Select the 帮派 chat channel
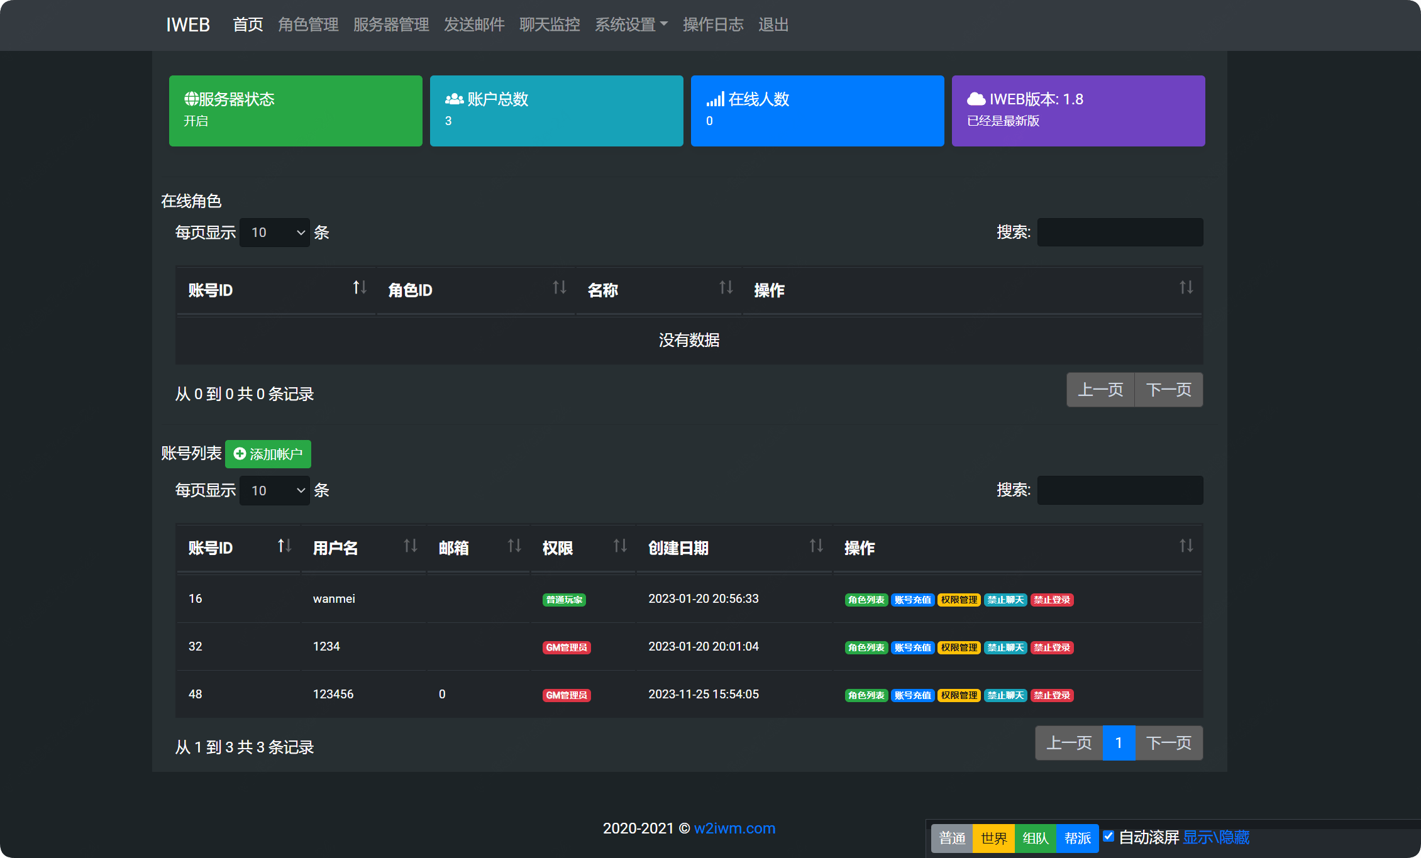Image resolution: width=1421 pixels, height=858 pixels. [x=1077, y=839]
